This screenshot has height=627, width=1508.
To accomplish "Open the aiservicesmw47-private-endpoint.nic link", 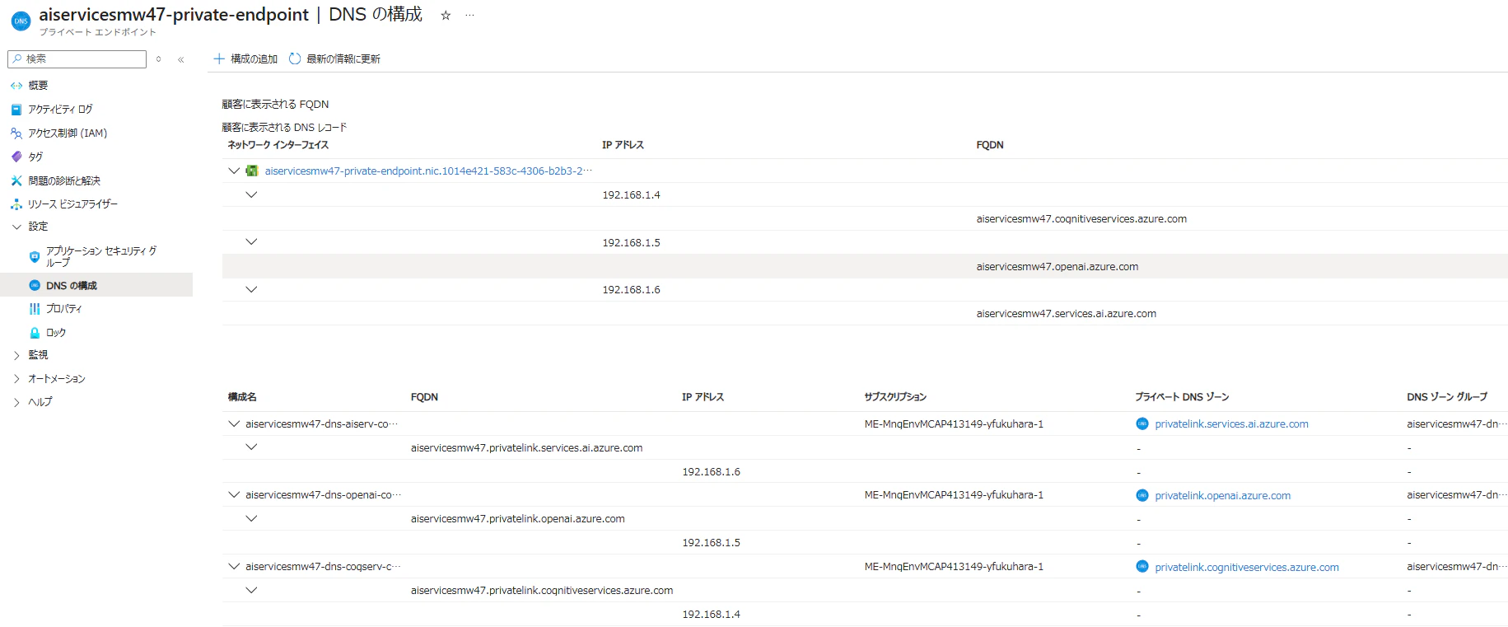I will (428, 171).
